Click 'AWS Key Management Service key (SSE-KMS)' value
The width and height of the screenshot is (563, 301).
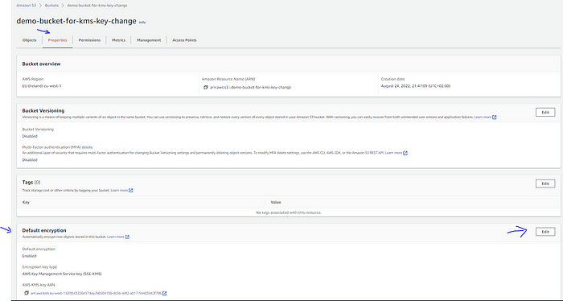point(62,274)
